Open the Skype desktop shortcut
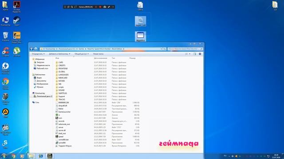Viewport: 284px width, 159px height. 6,144
